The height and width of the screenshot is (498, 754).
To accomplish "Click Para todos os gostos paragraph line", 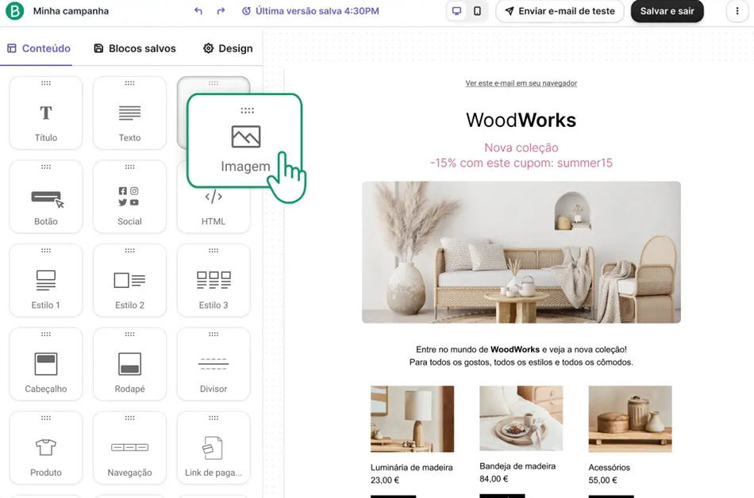I will [521, 362].
